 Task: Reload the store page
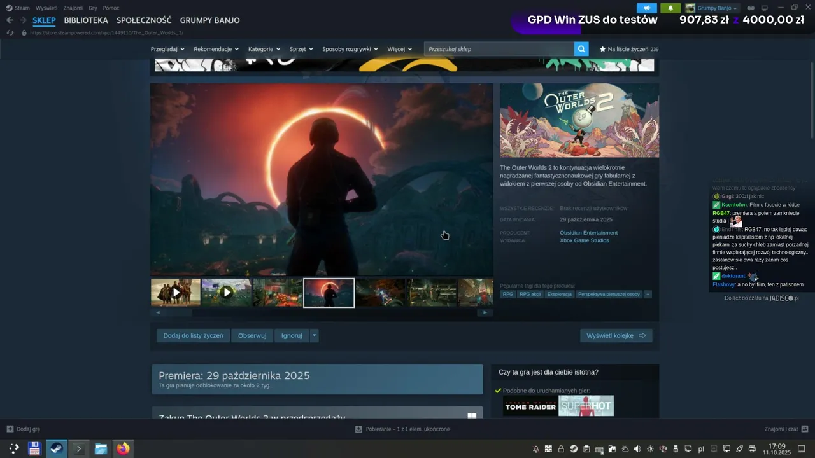pos(10,32)
